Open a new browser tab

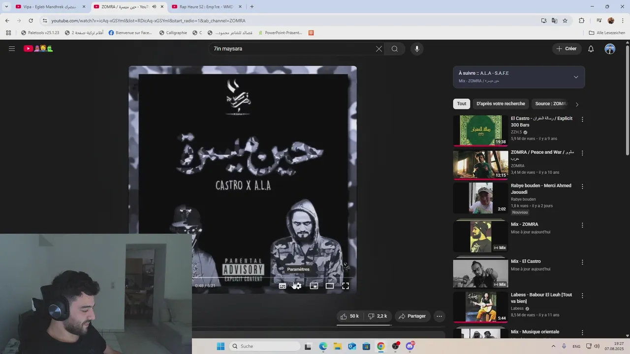(252, 7)
